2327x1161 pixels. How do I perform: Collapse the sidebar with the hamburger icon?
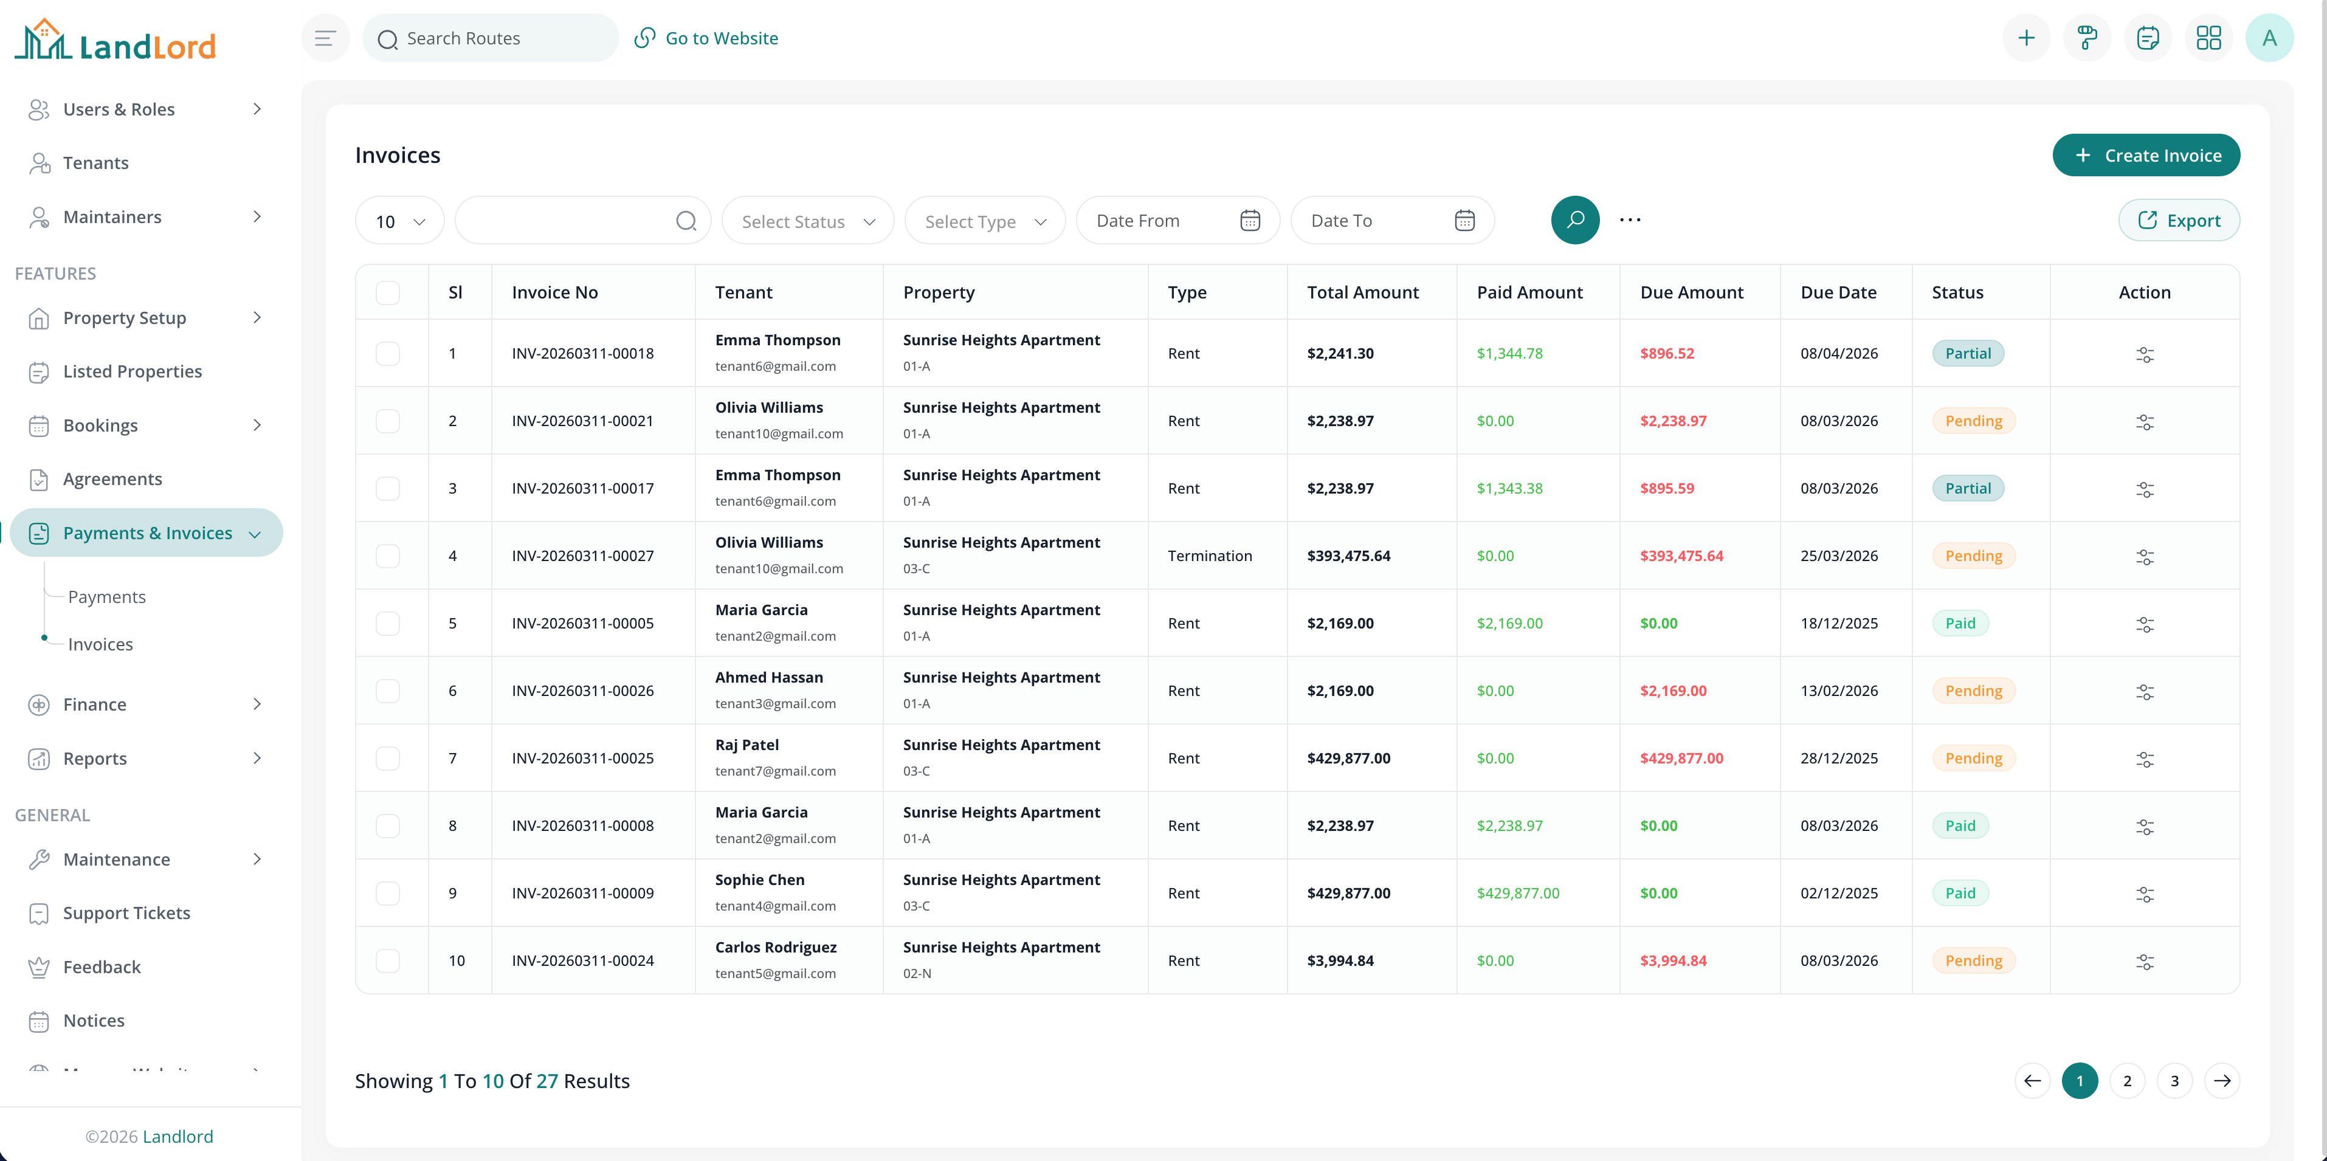pyautogui.click(x=325, y=38)
